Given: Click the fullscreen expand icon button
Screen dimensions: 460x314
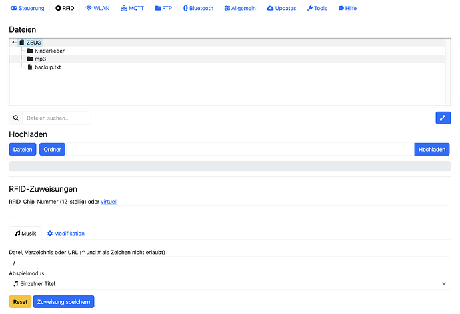Looking at the screenshot, I should click(x=443, y=118).
